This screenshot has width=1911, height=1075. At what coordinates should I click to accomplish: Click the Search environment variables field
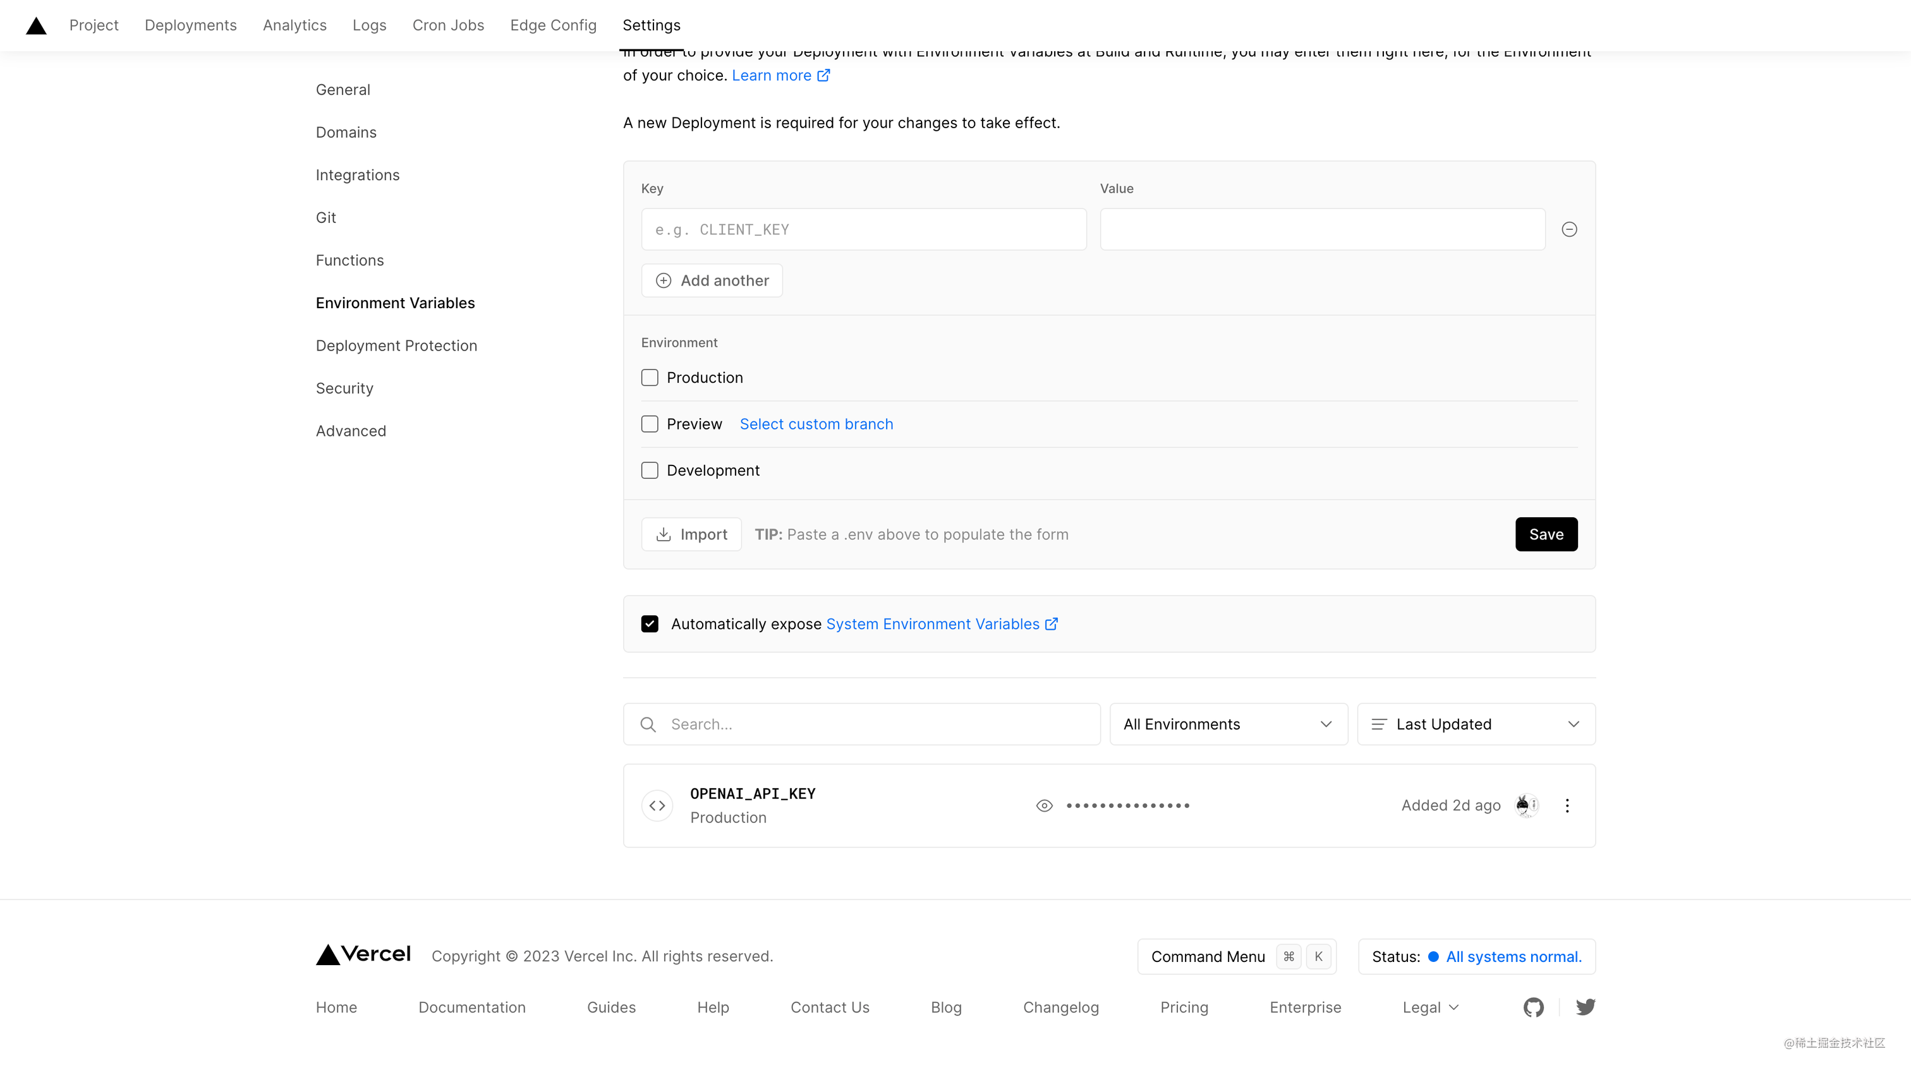[x=861, y=724]
